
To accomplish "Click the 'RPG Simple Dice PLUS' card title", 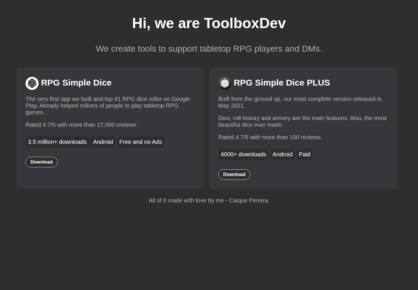I will pos(282,83).
